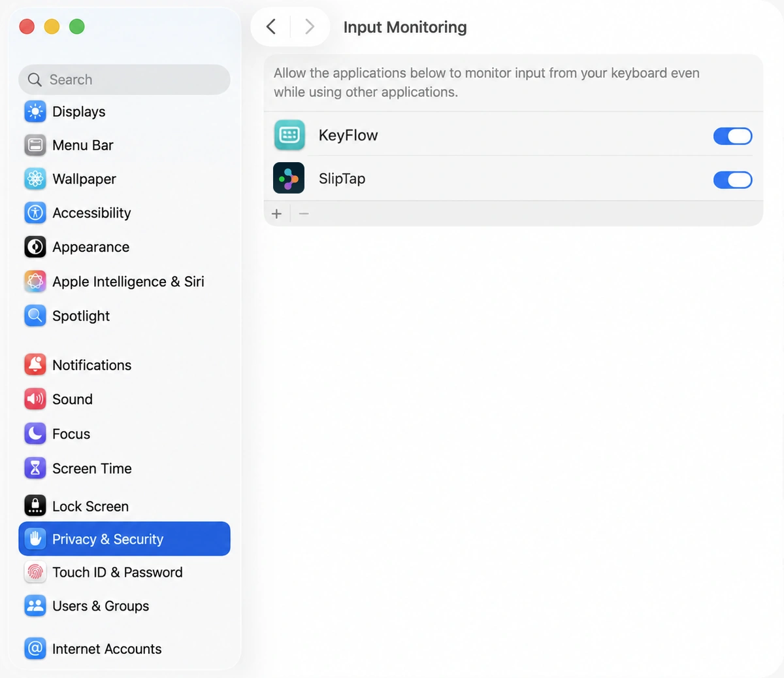Open the Appearance label
This screenshot has width=784, height=678.
(91, 247)
